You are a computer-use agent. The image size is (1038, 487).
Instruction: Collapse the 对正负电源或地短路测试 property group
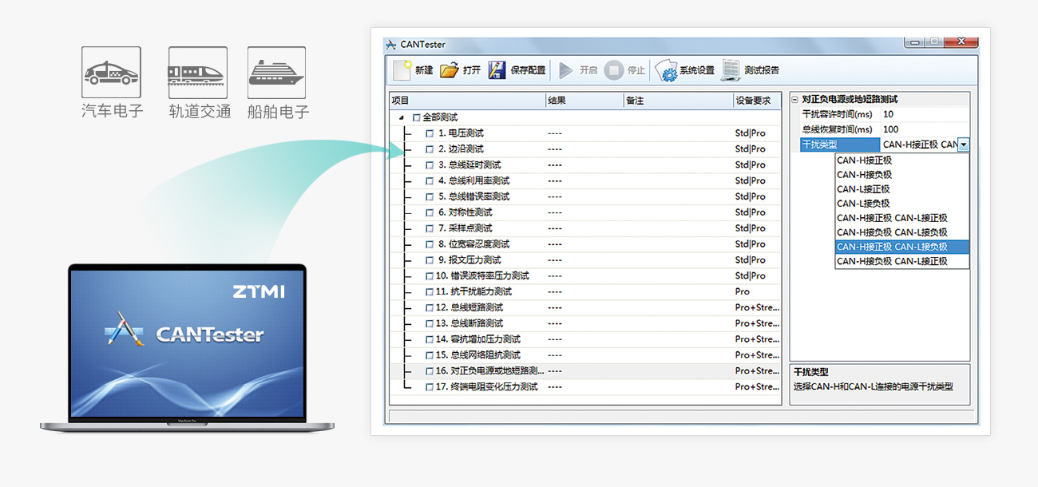(794, 100)
